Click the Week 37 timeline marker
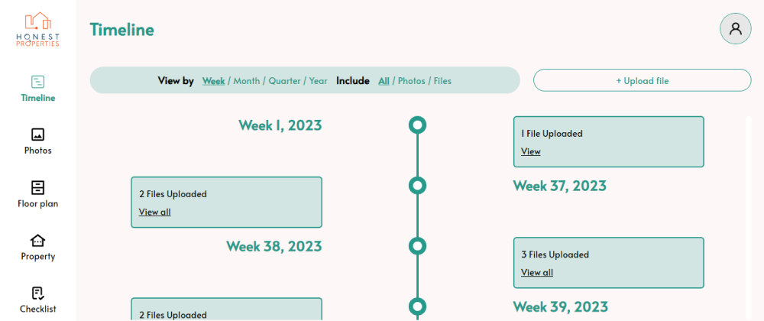764x321 pixels. coord(417,186)
